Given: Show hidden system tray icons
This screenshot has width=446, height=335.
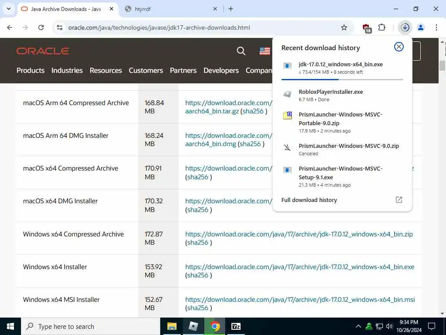Looking at the screenshot, I should click(x=358, y=326).
